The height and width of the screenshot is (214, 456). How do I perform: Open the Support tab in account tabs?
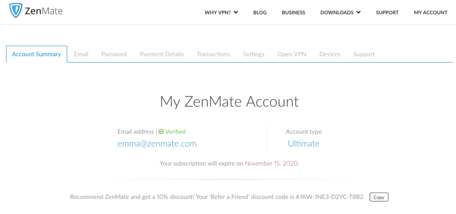pos(364,54)
